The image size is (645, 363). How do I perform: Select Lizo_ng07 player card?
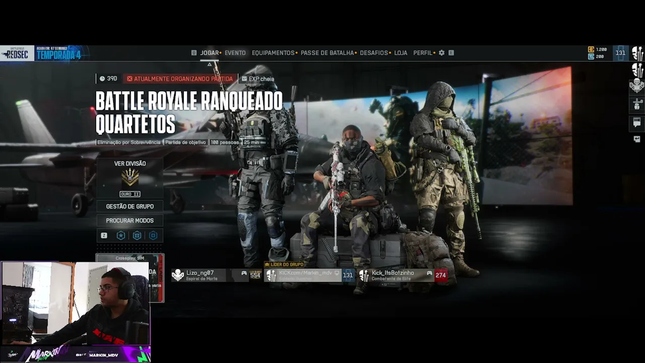click(217, 275)
